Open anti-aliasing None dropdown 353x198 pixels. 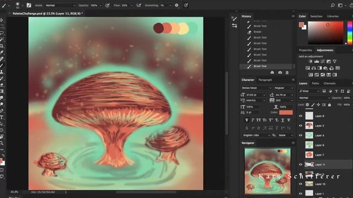click(x=285, y=135)
